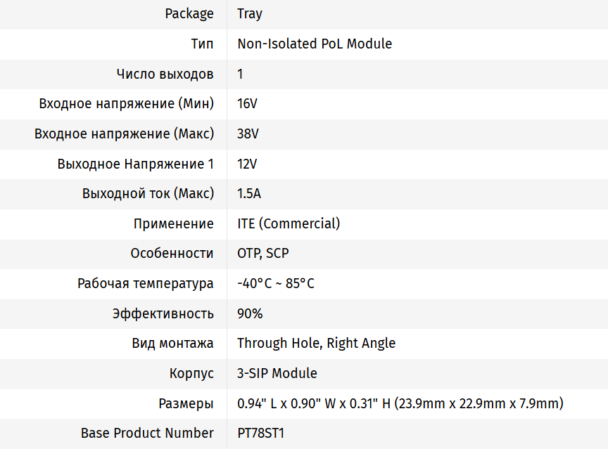Select the "Through Hole, Right Angle" mounting value
Image resolution: width=608 pixels, height=449 pixels.
tap(316, 343)
